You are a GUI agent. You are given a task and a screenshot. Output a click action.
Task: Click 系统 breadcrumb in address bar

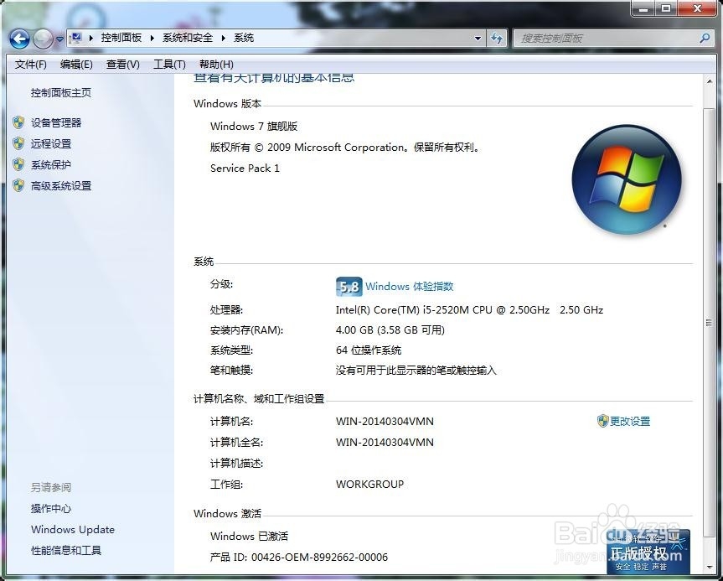[244, 38]
